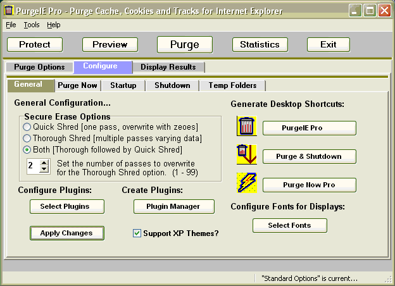The width and height of the screenshot is (395, 286).
Task: Open the Plugin Manager
Action: (174, 206)
